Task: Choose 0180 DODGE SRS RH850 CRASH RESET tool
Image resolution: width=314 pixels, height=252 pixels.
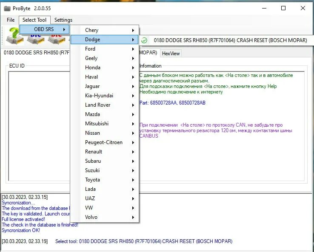Action: pyautogui.click(x=226, y=40)
